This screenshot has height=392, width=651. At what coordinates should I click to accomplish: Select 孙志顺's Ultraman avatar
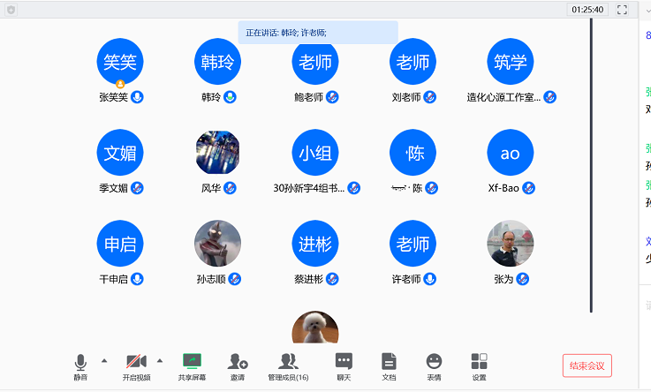click(x=217, y=243)
